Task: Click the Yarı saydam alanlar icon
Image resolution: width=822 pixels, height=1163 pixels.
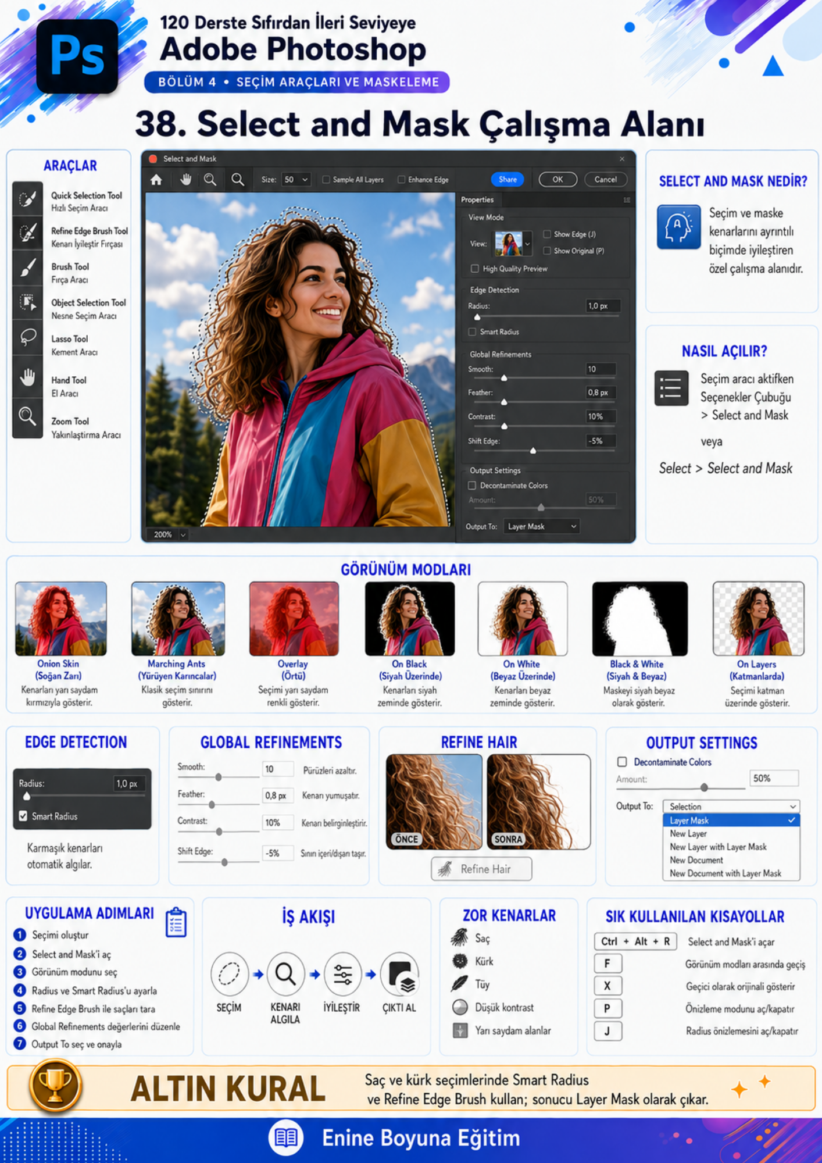Action: click(x=460, y=1030)
